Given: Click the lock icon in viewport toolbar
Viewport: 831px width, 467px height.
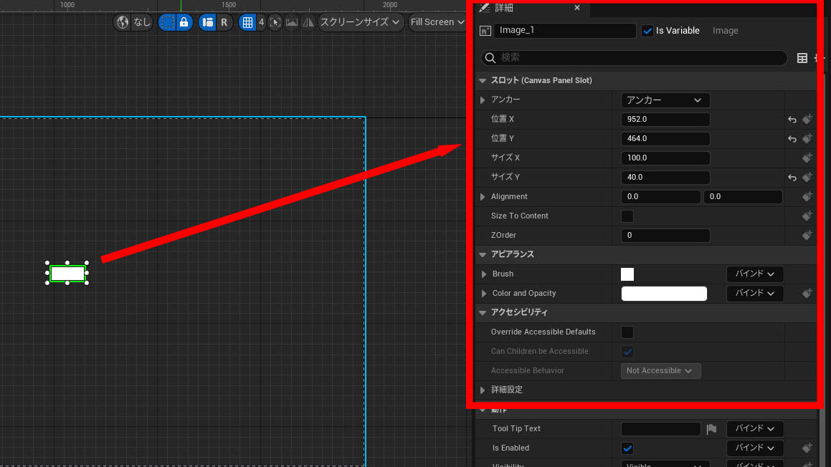Looking at the screenshot, I should click(184, 22).
